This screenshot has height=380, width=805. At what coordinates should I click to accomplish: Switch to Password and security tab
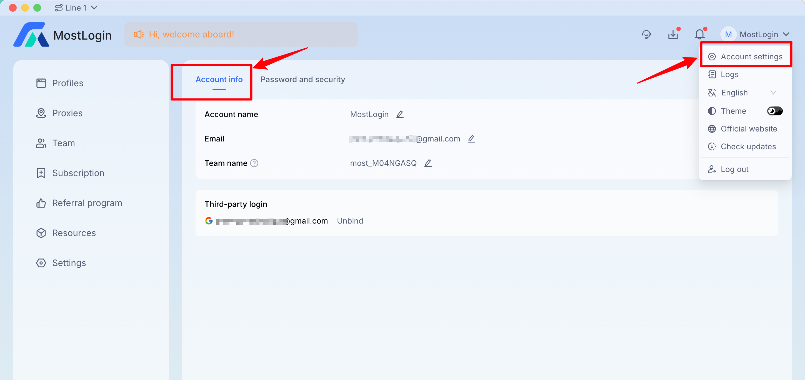click(x=303, y=80)
